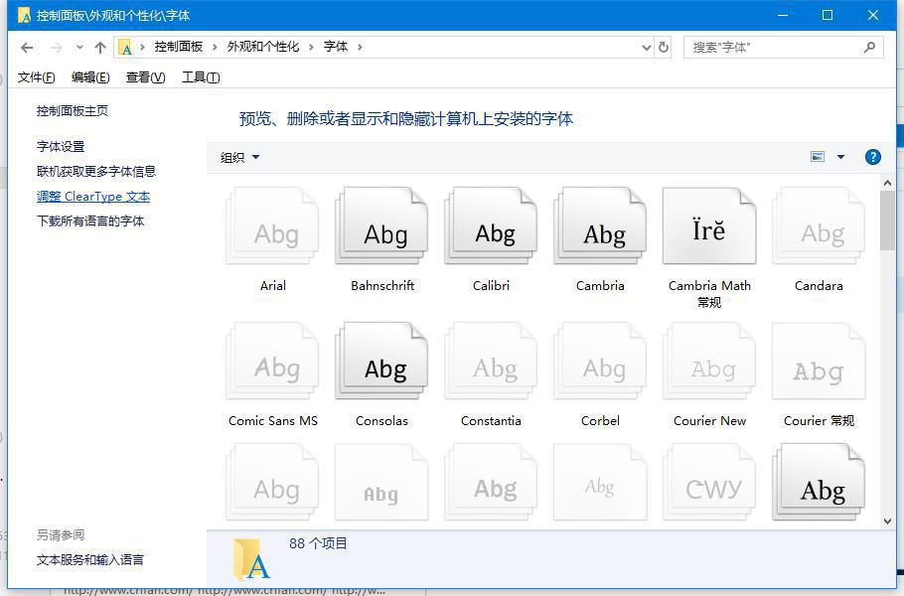This screenshot has width=904, height=596.
Task: Open 调整 ClearType 文本 link
Action: (x=93, y=197)
